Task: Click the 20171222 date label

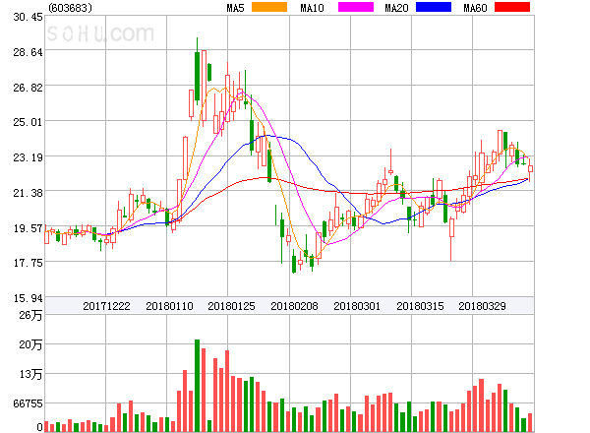Action: (x=106, y=306)
